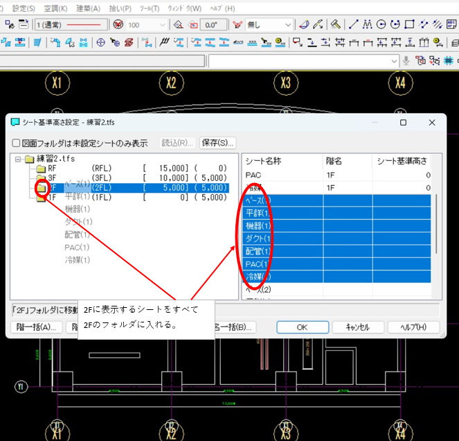Select the ダクト(1) row in sheet list
The image size is (459, 441).
336,239
